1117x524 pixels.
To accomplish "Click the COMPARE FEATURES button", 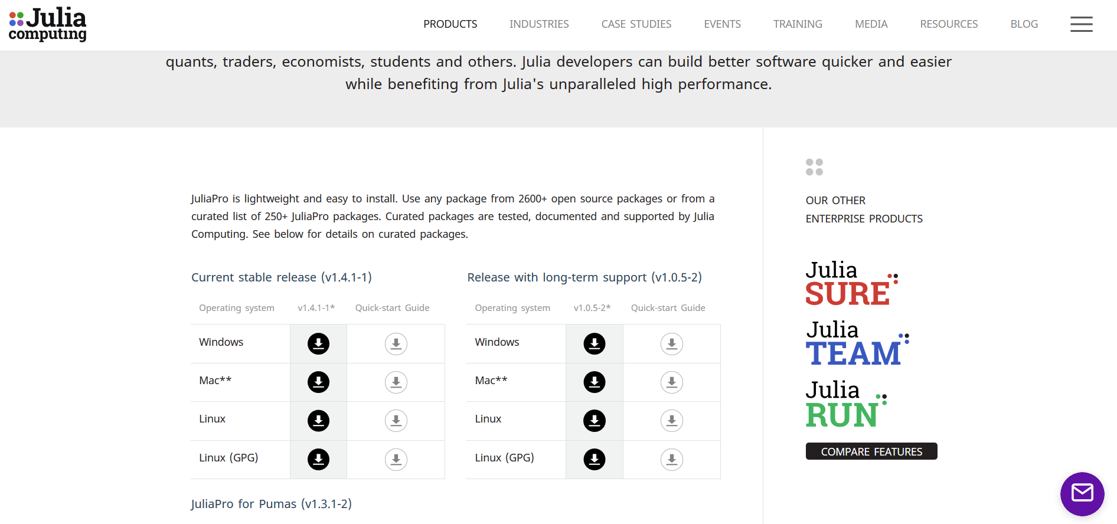I will (x=871, y=451).
